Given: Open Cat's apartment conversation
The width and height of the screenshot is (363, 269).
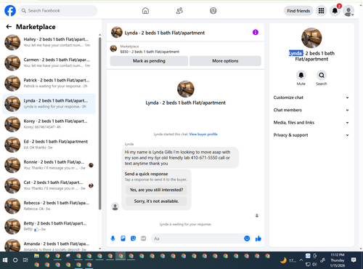Looking at the screenshot, I should 49,185.
